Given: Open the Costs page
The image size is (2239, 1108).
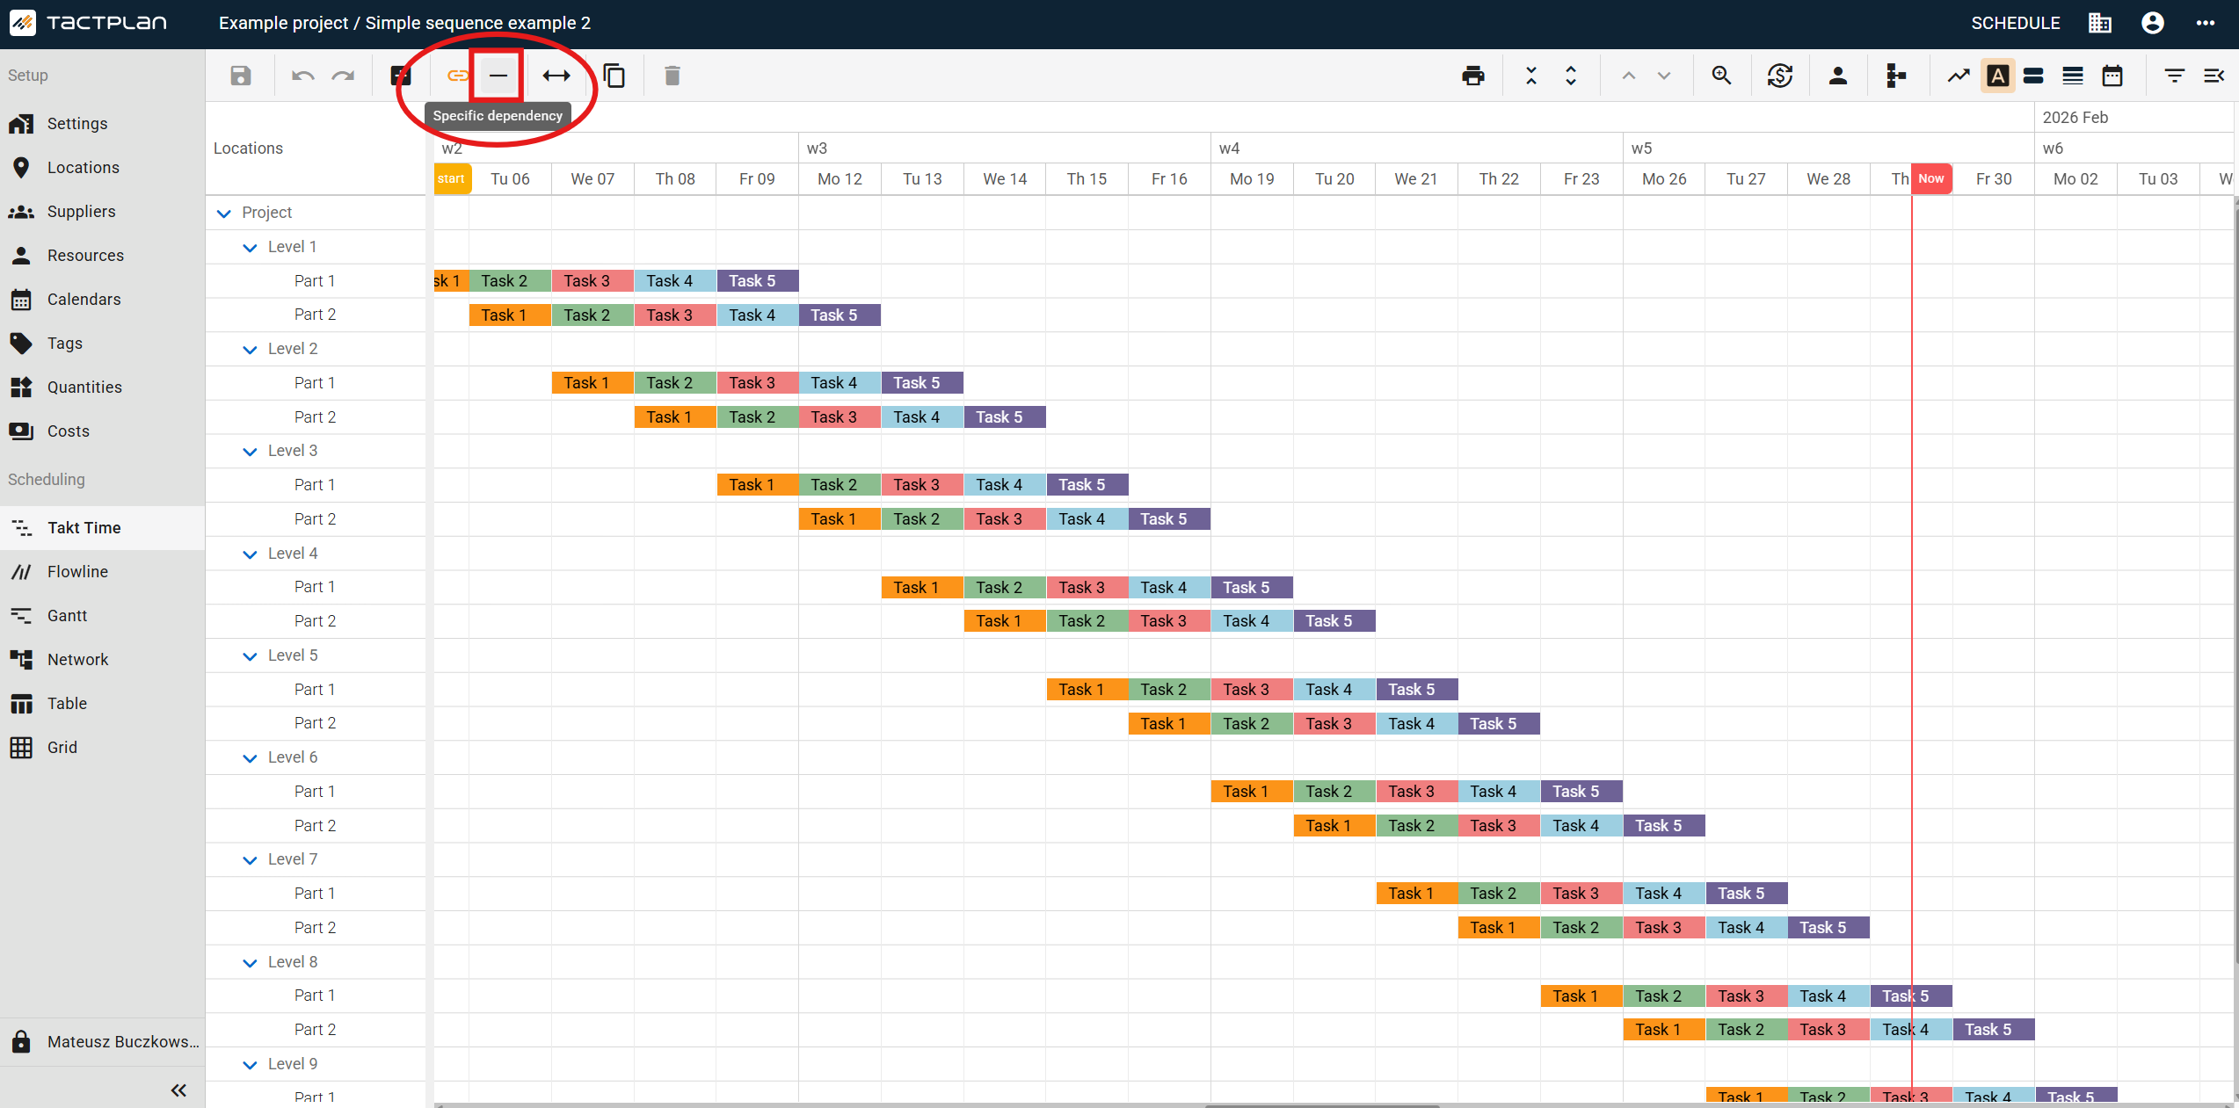Looking at the screenshot, I should point(102,431).
